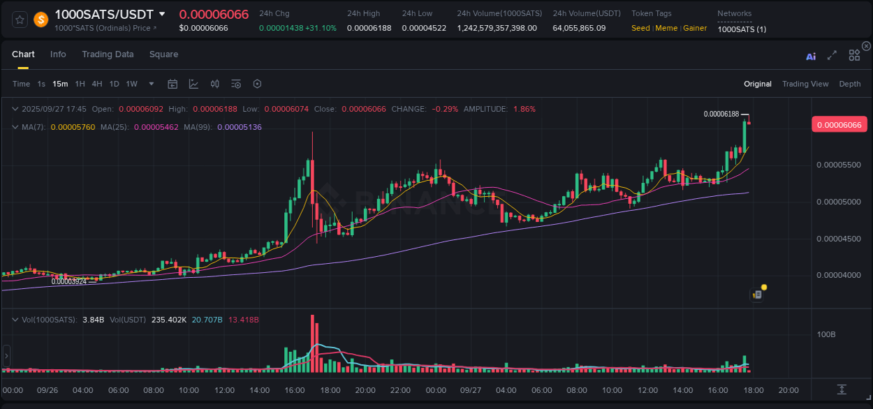Enable the Depth chart view
The height and width of the screenshot is (409, 873).
tap(849, 84)
